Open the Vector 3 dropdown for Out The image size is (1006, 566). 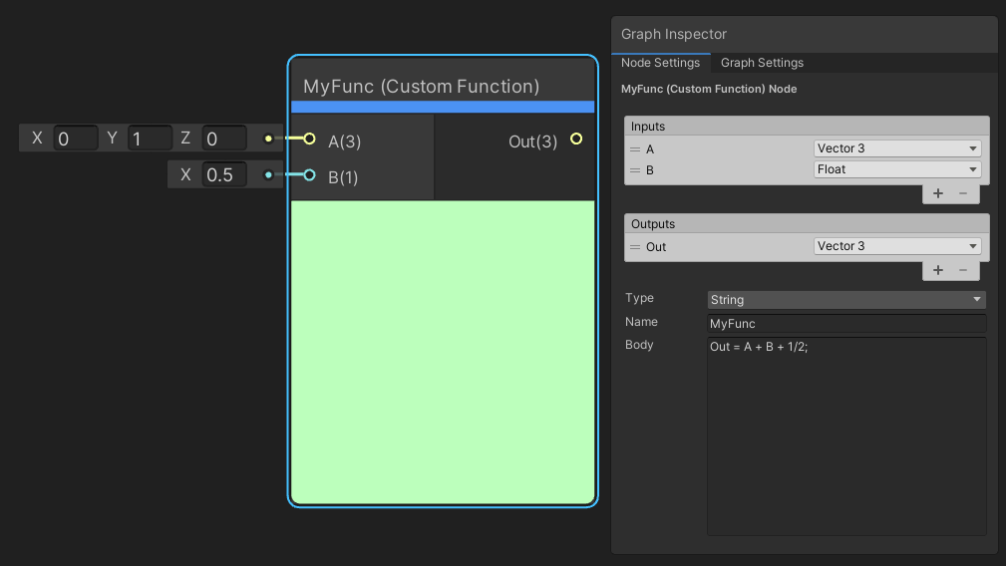[897, 246]
